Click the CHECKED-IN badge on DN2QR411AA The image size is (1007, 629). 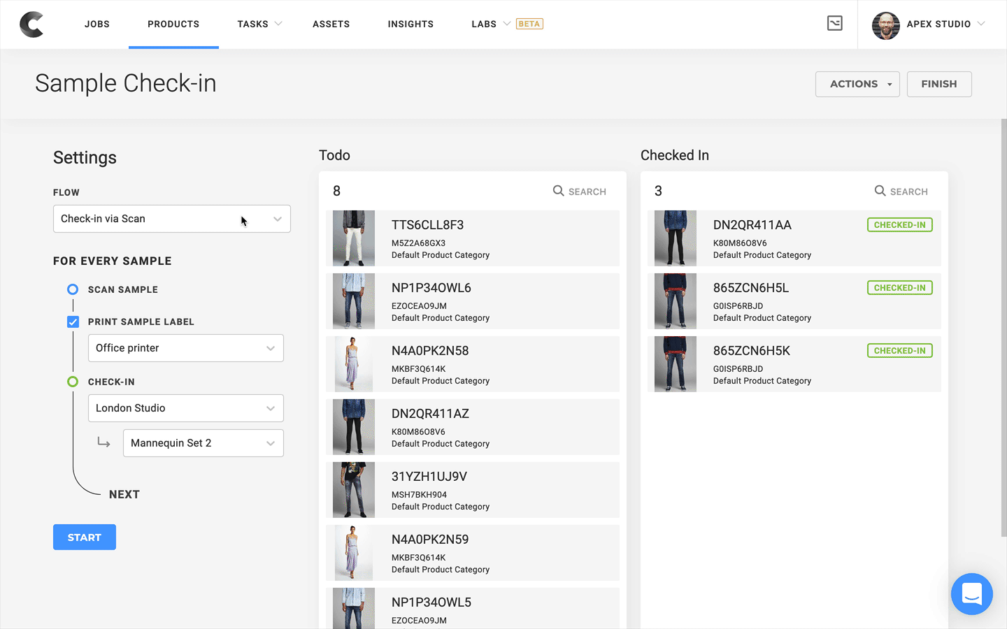click(899, 225)
